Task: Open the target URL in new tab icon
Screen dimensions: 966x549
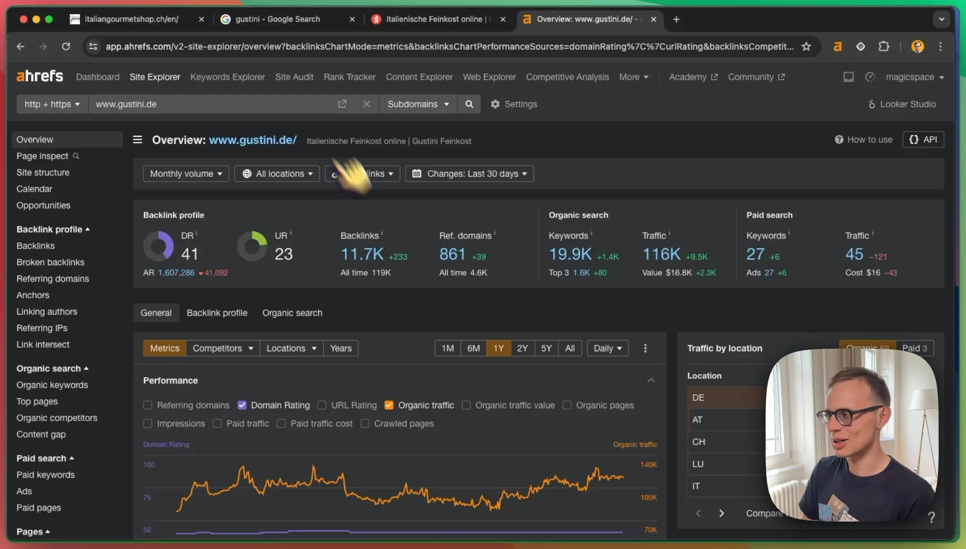Action: pyautogui.click(x=342, y=104)
